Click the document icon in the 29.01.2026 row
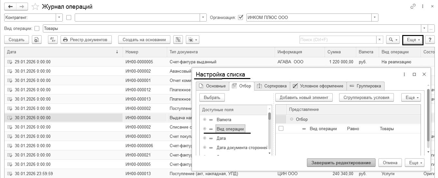Screen dimensions: 438x178 10,62
